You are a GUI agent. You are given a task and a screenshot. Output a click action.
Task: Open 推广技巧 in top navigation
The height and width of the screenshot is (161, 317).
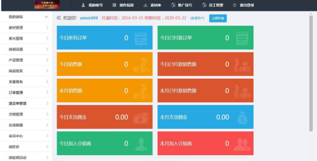tap(185, 5)
